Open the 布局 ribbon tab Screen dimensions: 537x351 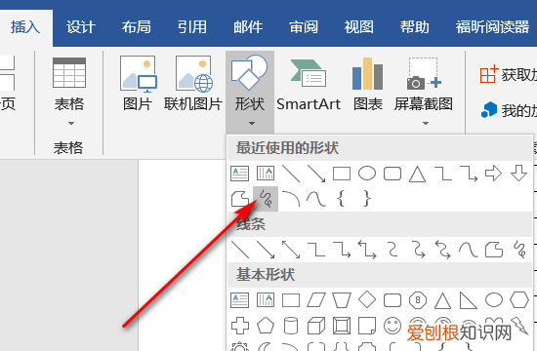tap(137, 27)
